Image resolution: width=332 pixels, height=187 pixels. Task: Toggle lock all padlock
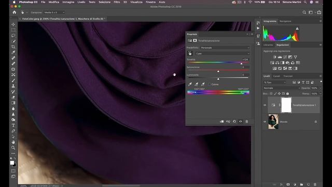point(287,94)
